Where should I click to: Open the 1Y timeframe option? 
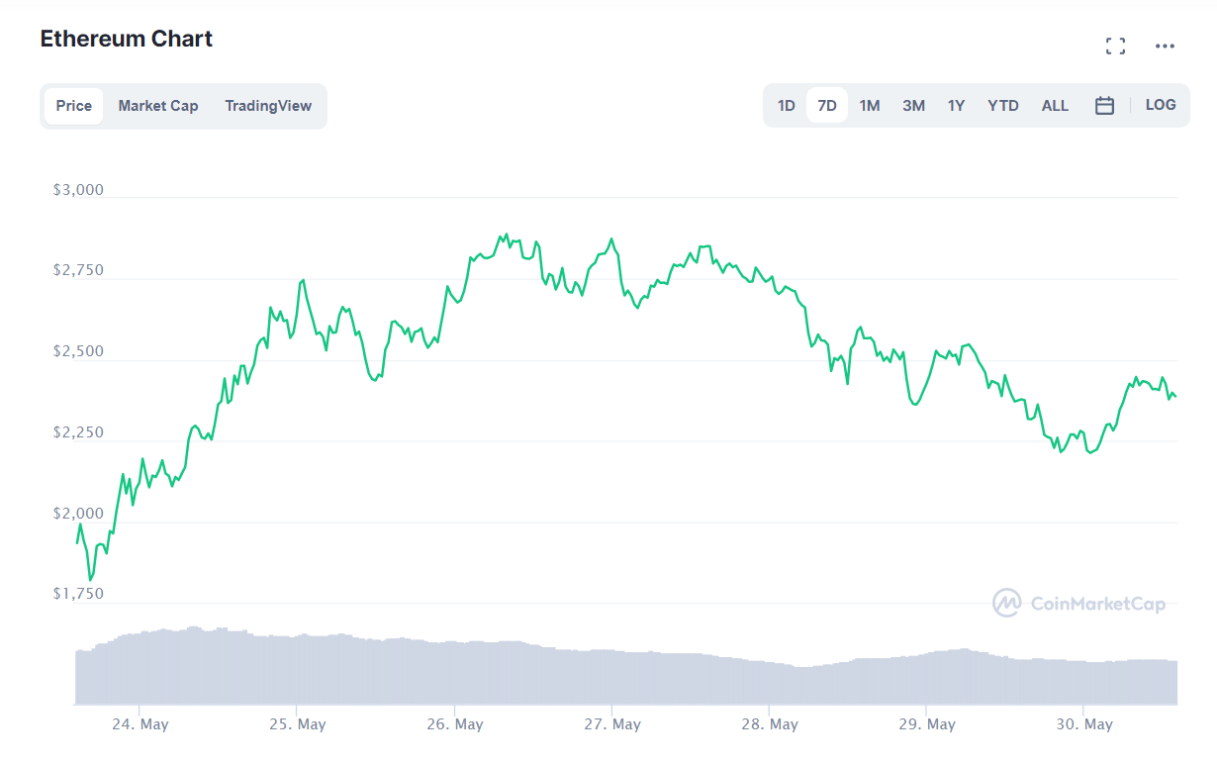click(x=956, y=105)
